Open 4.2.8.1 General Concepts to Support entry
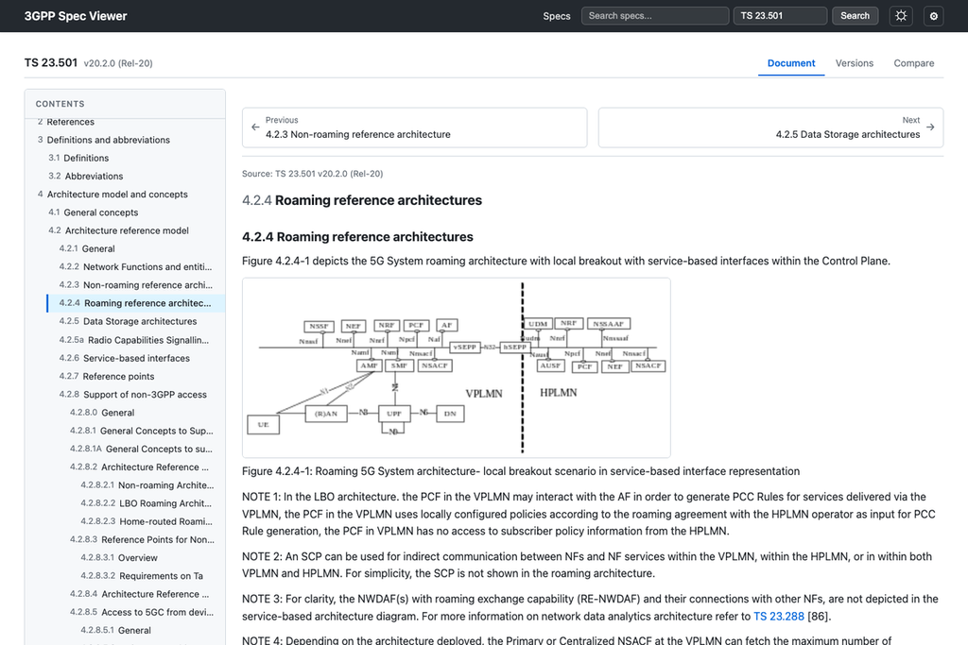Viewport: 968px width, 645px height. pos(142,431)
